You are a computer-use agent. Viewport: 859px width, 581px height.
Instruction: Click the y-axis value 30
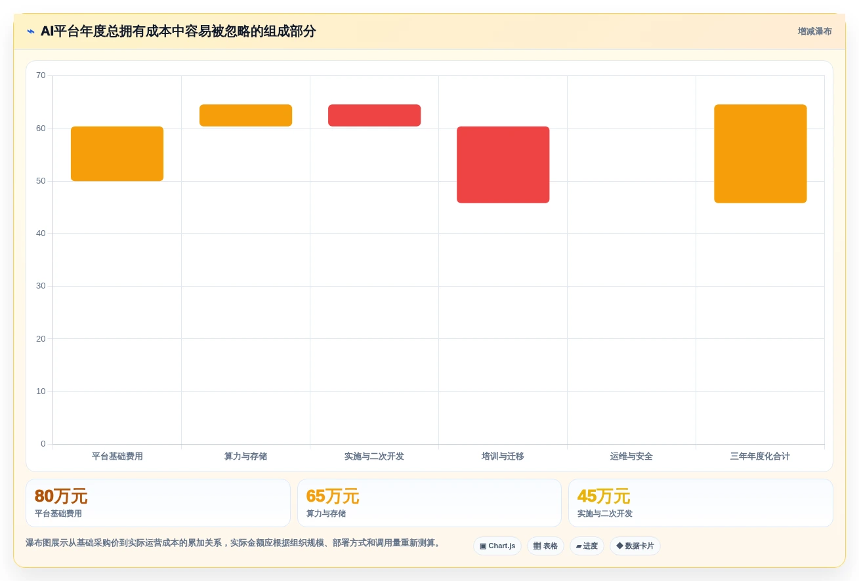(x=41, y=286)
